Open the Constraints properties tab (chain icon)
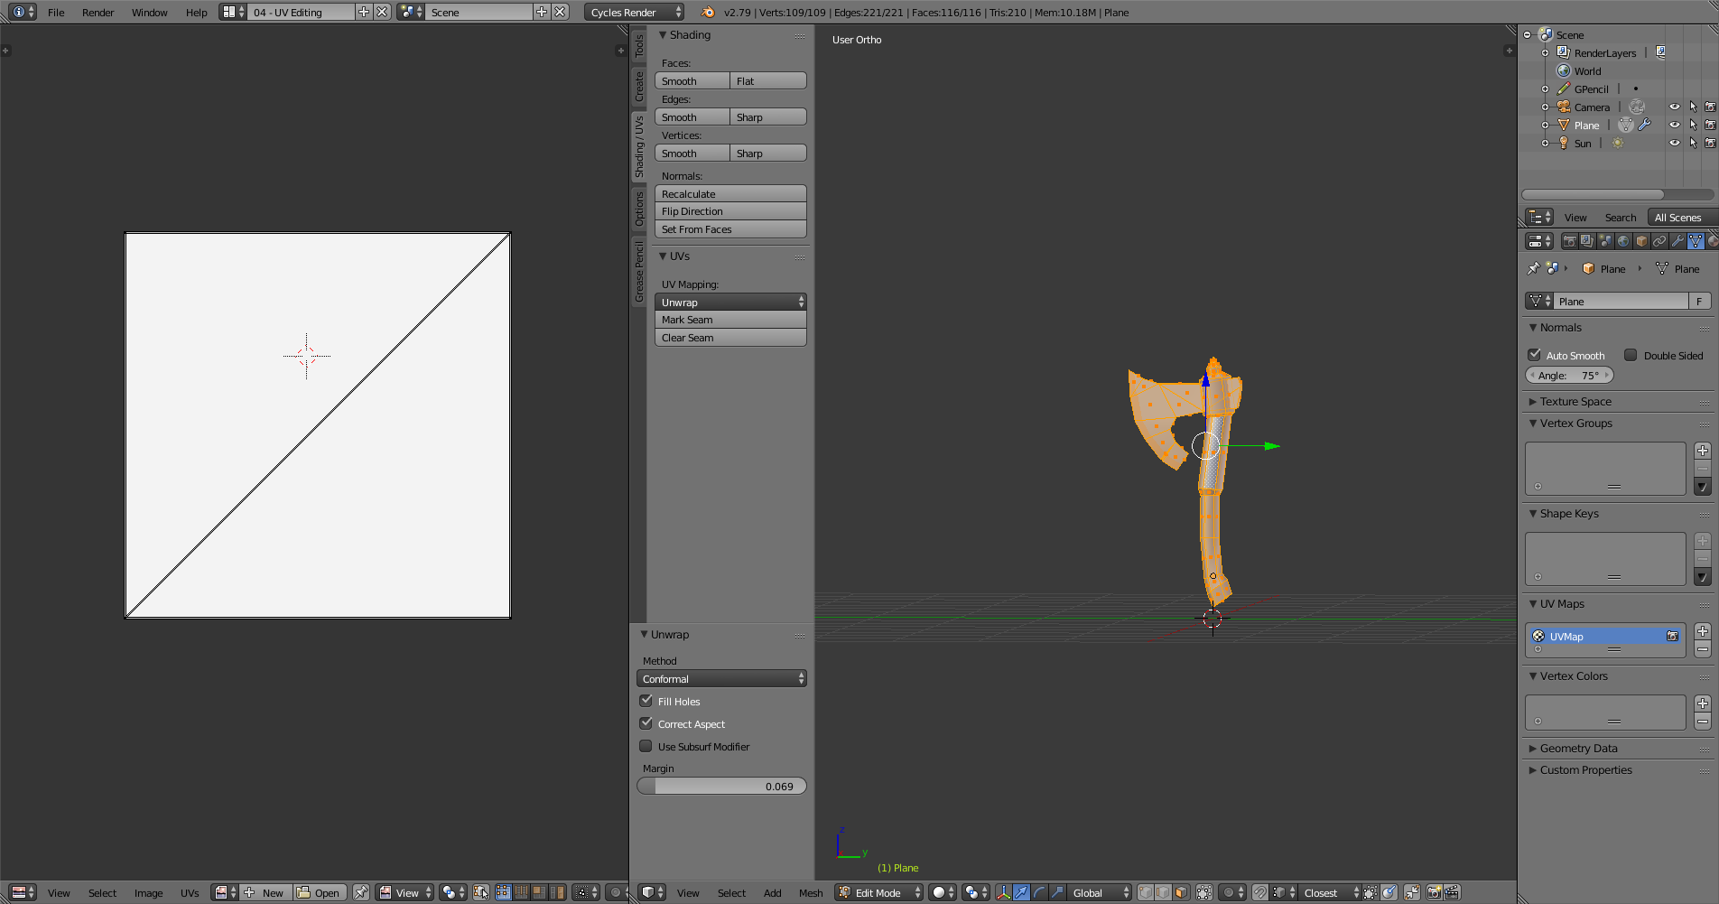 [1659, 241]
